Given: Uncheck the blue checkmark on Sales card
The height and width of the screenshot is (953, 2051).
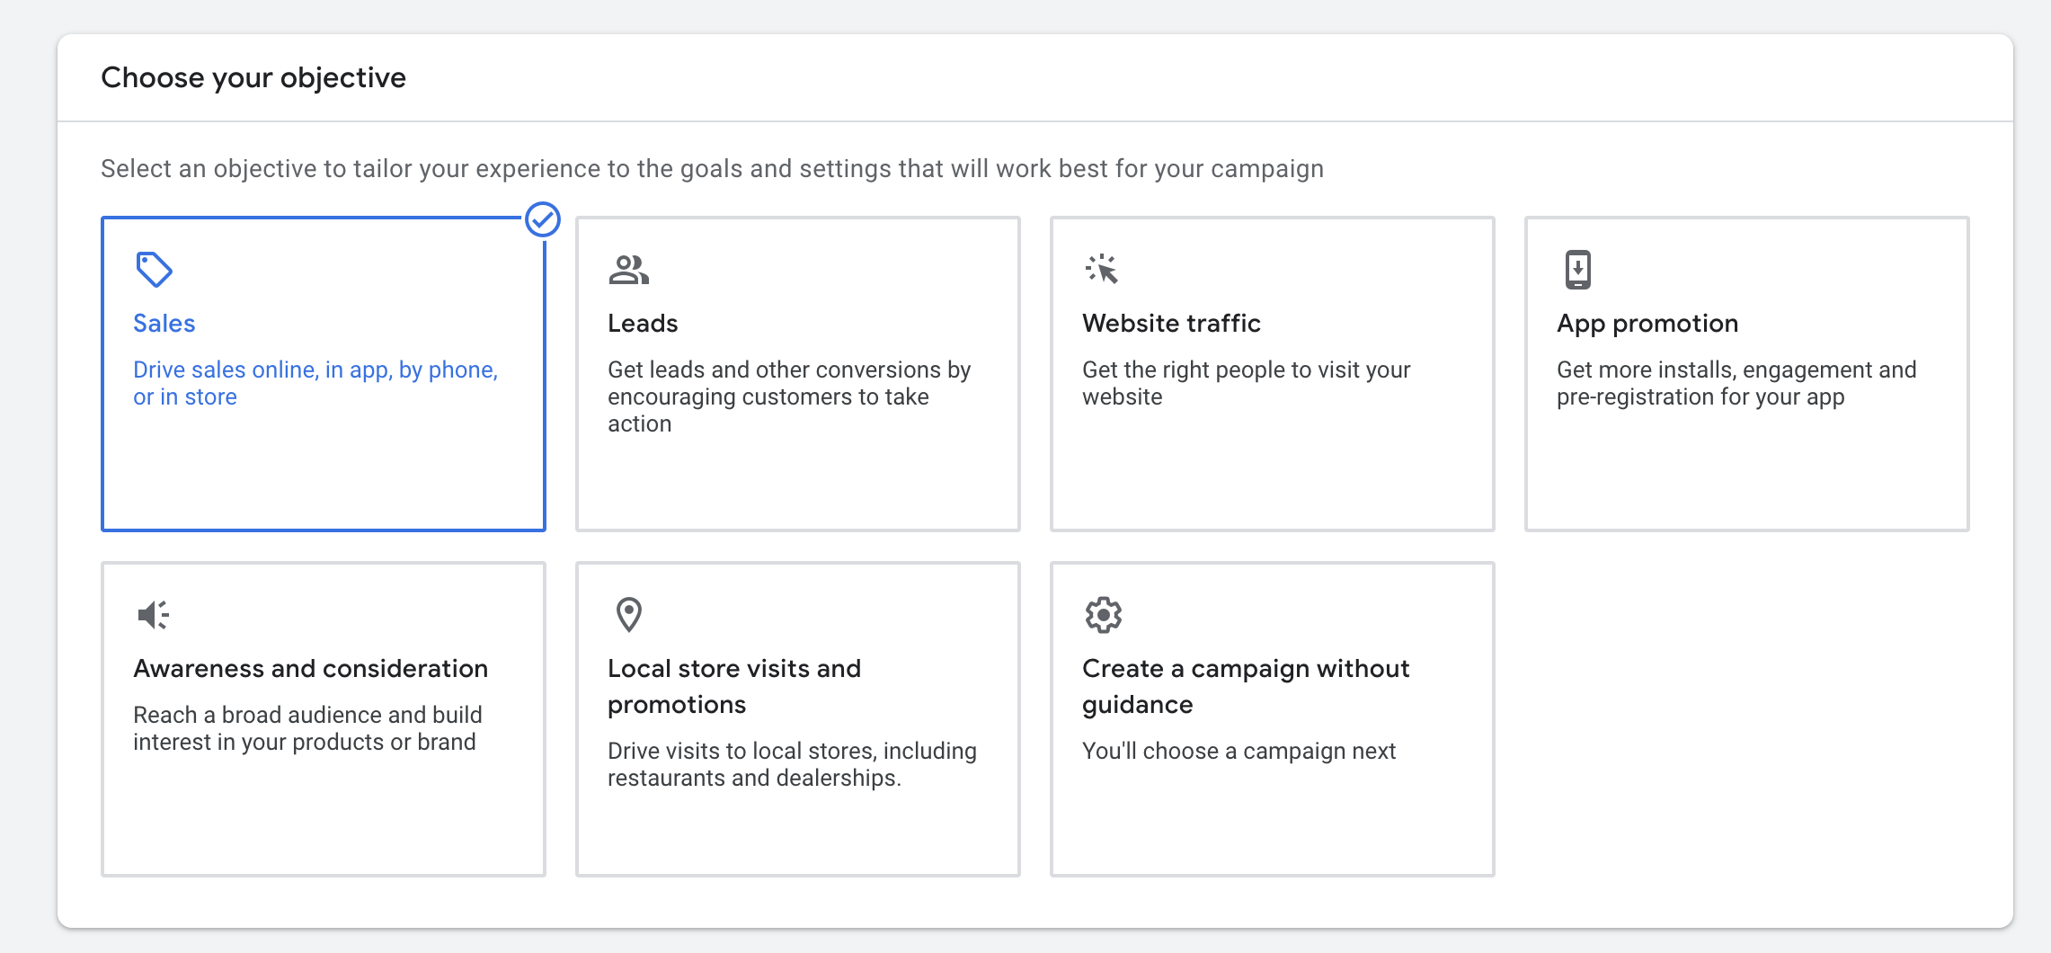Looking at the screenshot, I should point(543,219).
